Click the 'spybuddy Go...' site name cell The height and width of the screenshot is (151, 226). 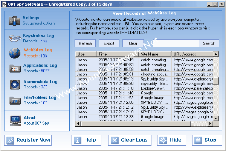(155, 83)
